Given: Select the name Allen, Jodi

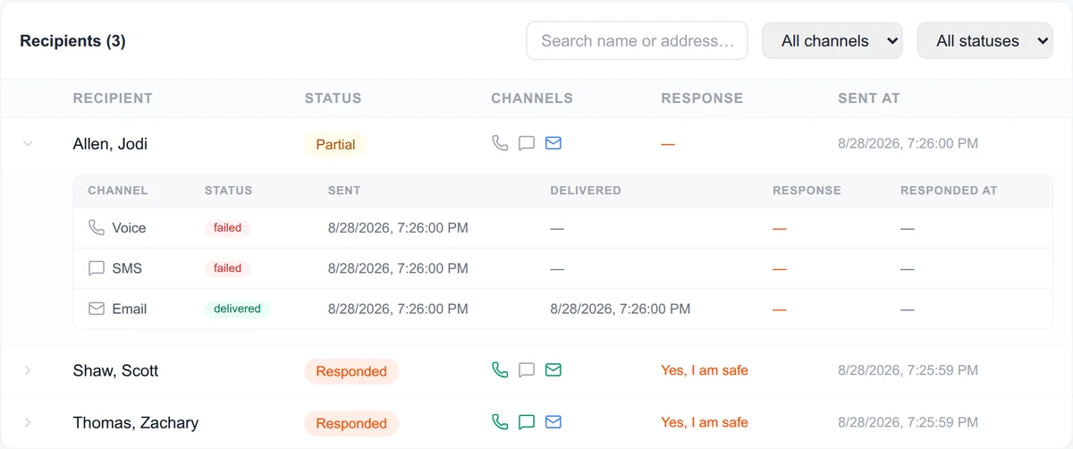Looking at the screenshot, I should pyautogui.click(x=110, y=144).
